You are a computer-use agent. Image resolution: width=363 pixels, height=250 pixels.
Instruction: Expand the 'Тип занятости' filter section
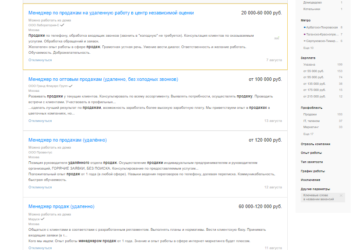coord(312,162)
